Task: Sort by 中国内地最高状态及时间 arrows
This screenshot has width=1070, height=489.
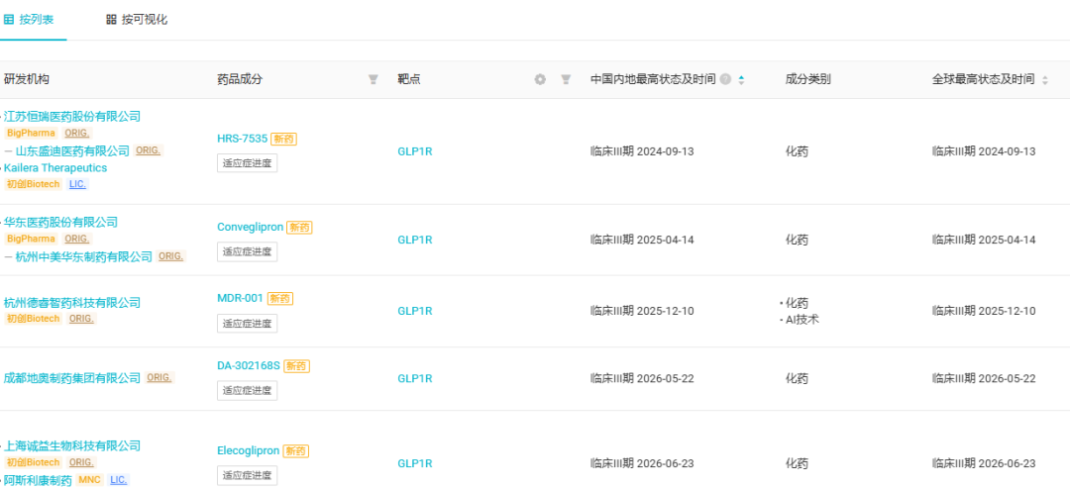Action: pos(741,80)
